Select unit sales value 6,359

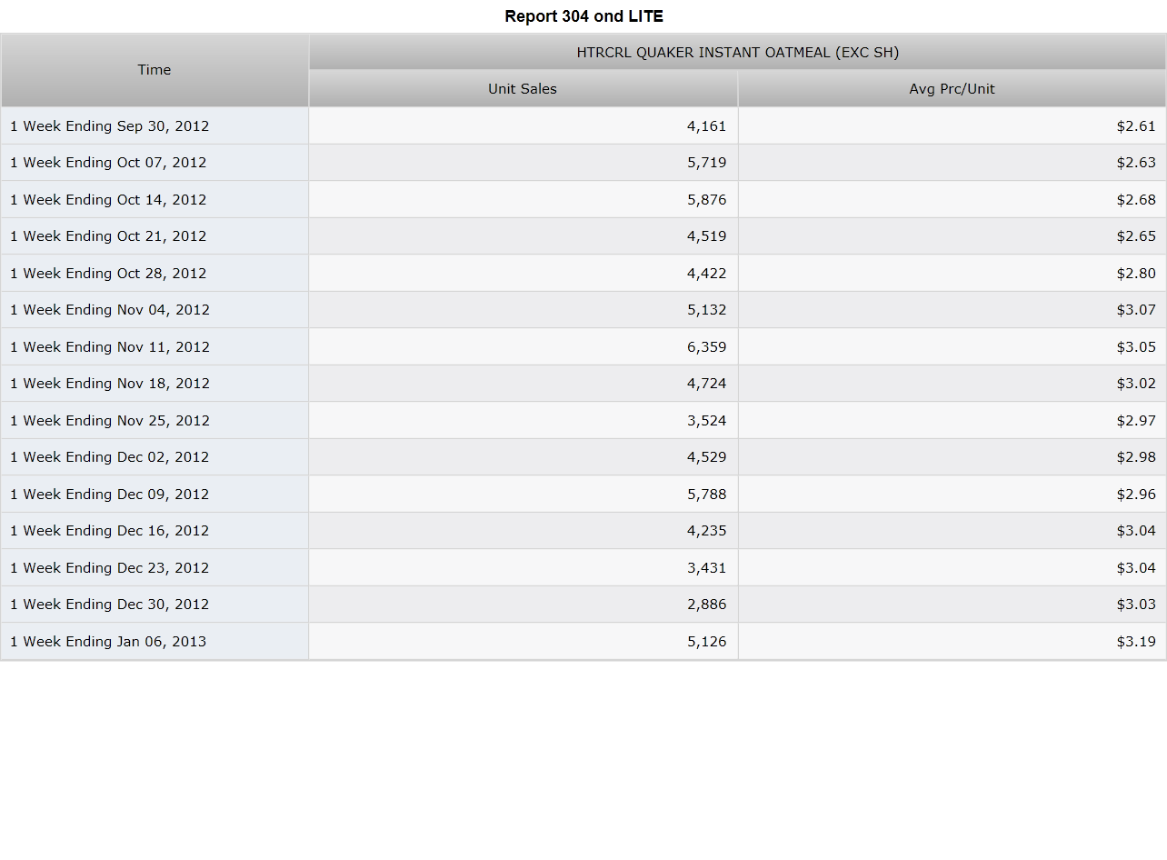click(706, 347)
